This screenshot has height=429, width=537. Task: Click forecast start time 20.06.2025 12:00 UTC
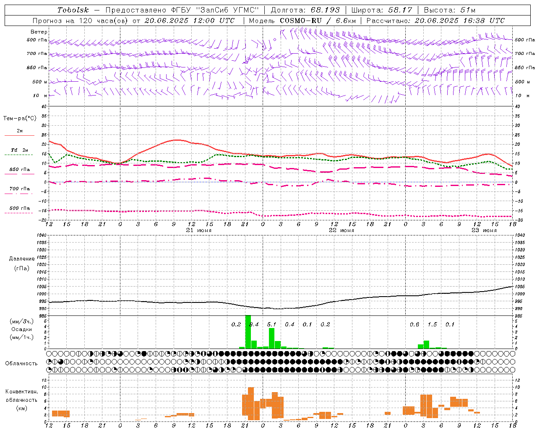coord(189,21)
